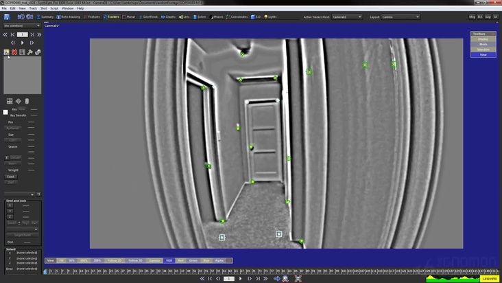502x283 pixels.
Task: Click the Fit zoom button
Action: [61, 261]
